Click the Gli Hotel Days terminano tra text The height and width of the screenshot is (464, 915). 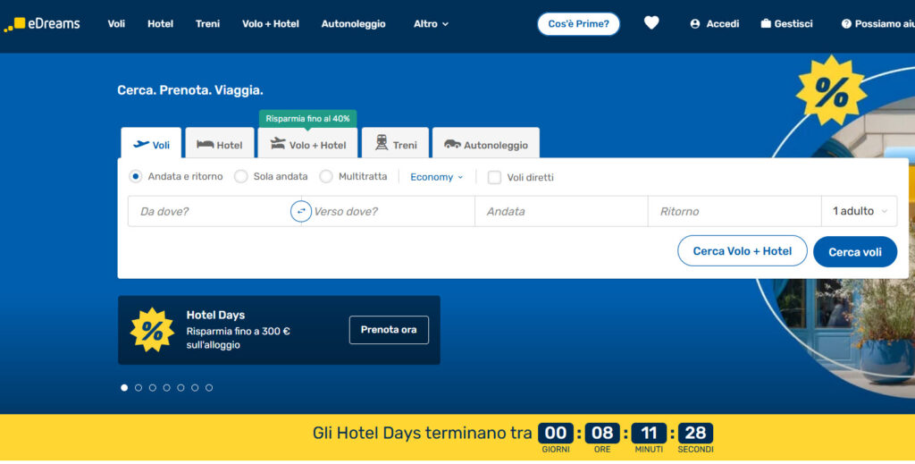tap(422, 433)
